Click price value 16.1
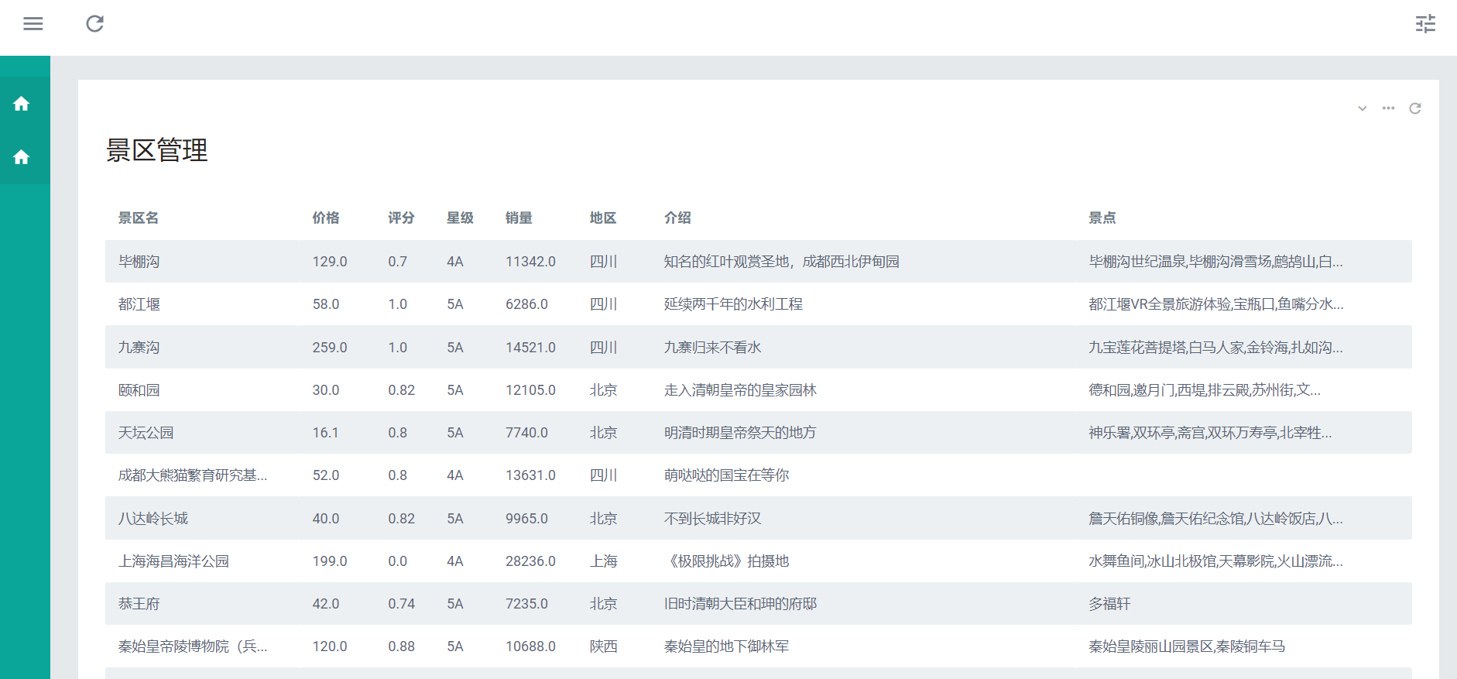Screen dimensions: 1457x679 click(325, 433)
